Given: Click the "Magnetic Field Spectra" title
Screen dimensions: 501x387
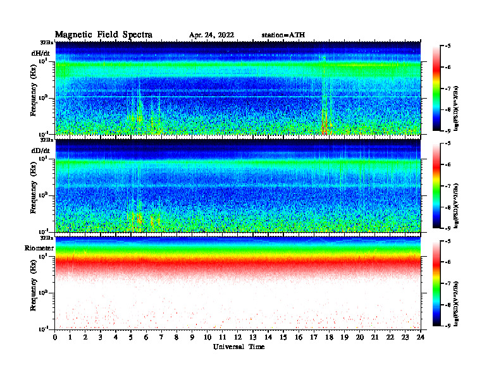Looking at the screenshot, I should point(104,35).
